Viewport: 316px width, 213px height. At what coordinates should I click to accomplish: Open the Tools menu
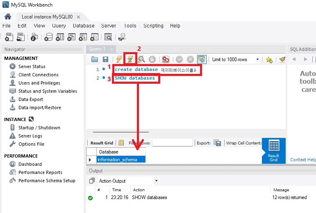[130, 25]
